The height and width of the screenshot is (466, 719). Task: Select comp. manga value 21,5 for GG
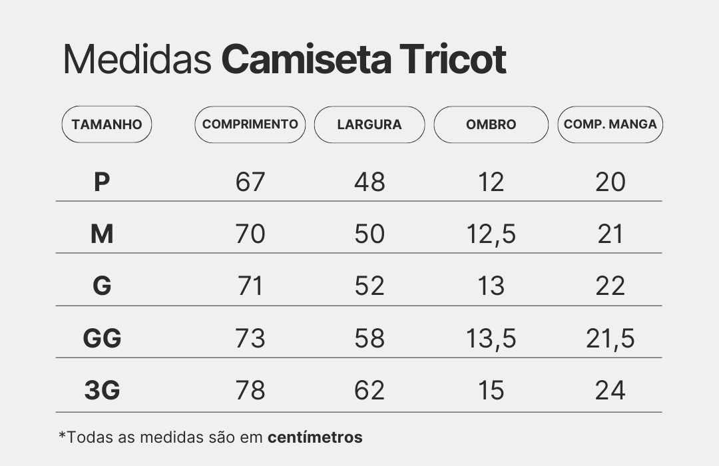pos(610,339)
